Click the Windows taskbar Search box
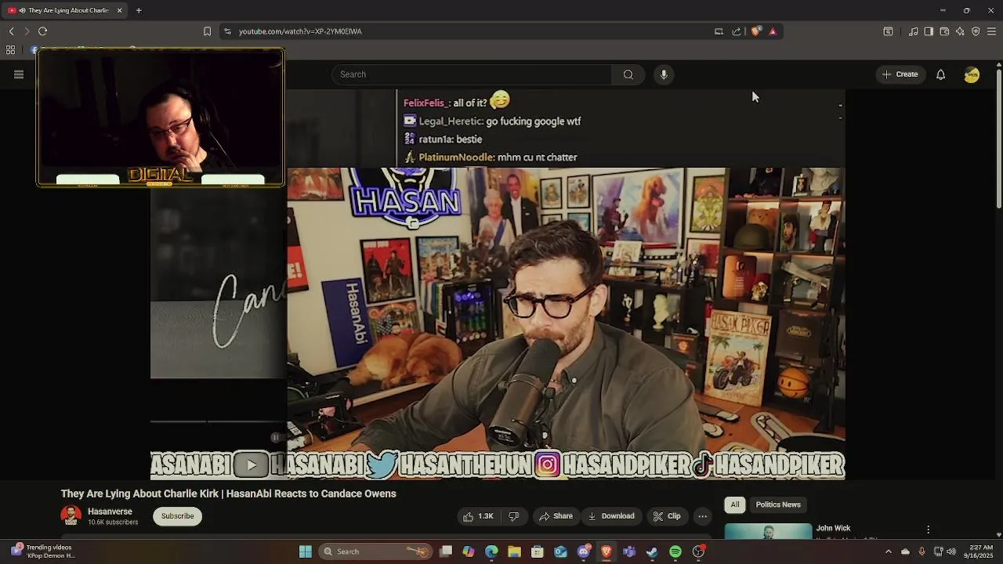The image size is (1003, 564). [376, 551]
